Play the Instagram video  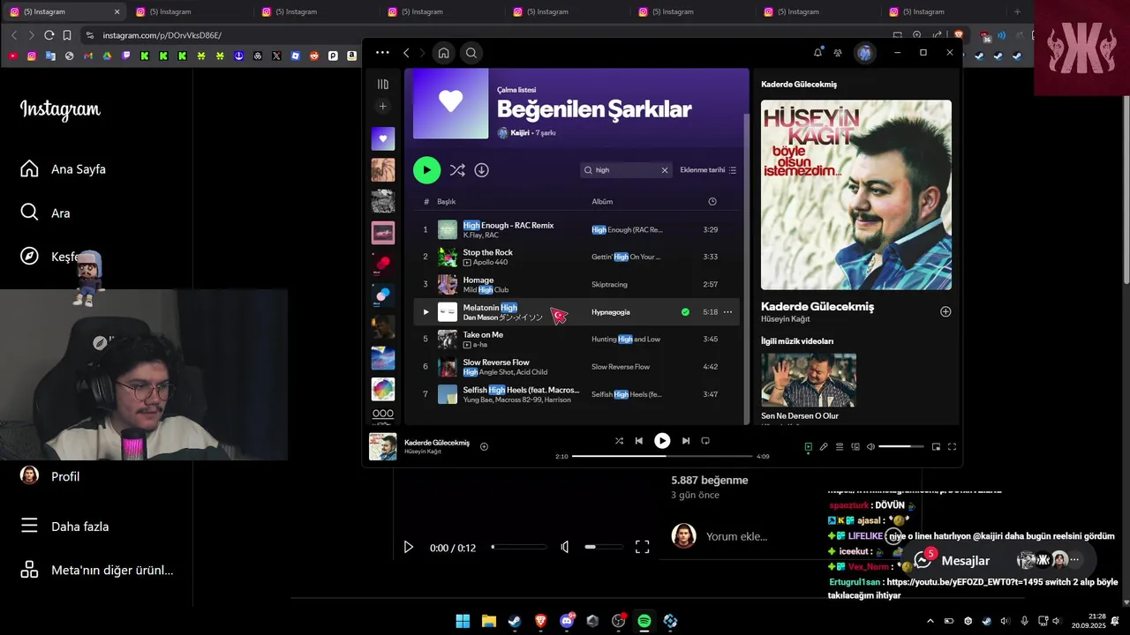coord(408,547)
